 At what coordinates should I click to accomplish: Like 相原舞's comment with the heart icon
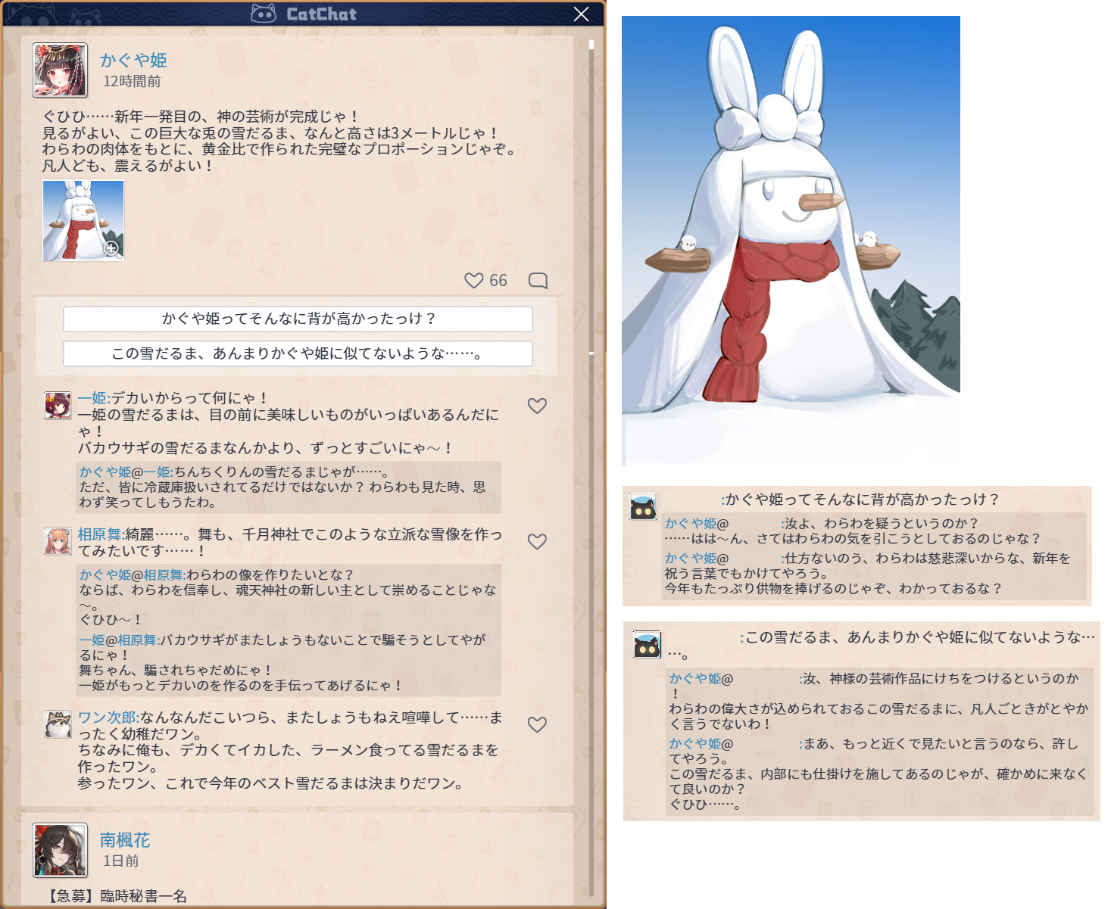[x=537, y=541]
